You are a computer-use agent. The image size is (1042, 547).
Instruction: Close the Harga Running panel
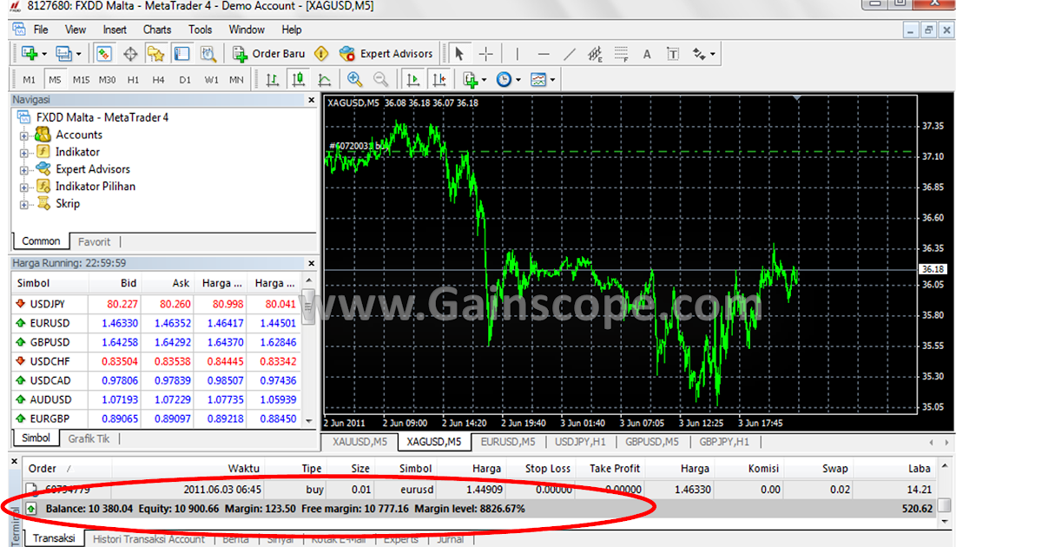coord(312,262)
